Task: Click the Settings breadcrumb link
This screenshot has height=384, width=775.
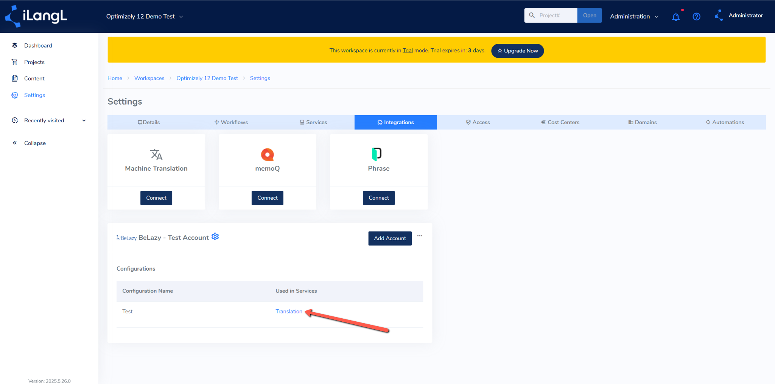Action: pyautogui.click(x=260, y=78)
